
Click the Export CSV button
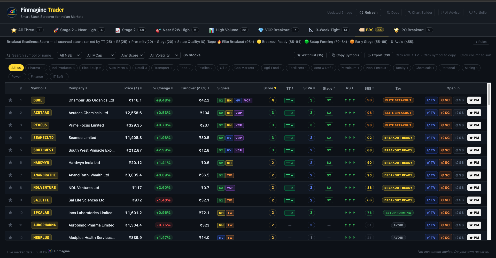pyautogui.click(x=379, y=55)
